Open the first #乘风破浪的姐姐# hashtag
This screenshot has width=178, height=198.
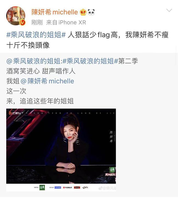point(36,35)
